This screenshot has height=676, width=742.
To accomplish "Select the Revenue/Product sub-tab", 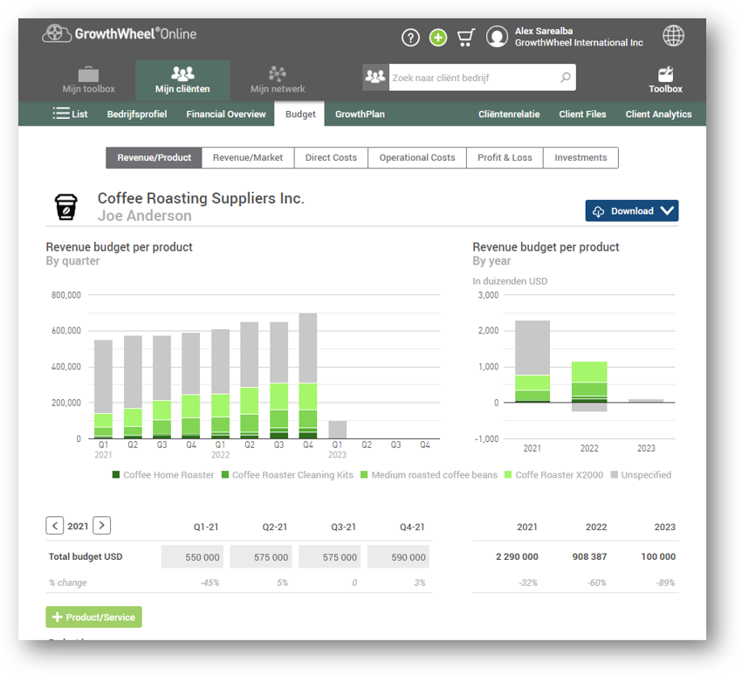I will coord(154,157).
